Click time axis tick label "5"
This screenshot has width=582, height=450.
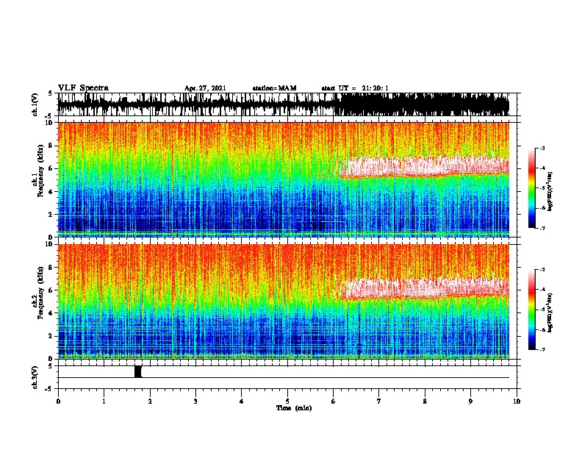287,401
